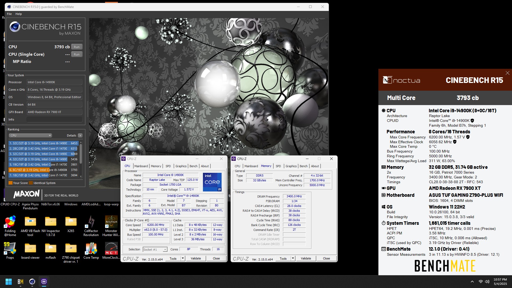Run the CPU multi-core benchmark
Image resolution: width=512 pixels, height=288 pixels.
77,47
